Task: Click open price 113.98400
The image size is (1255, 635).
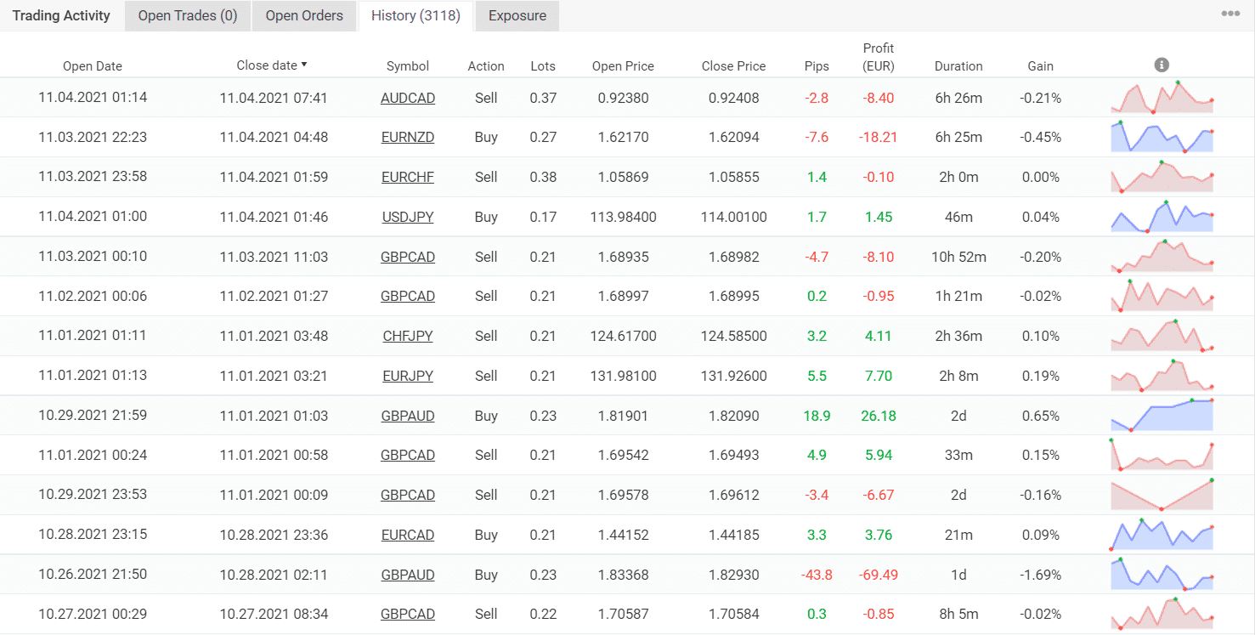Action: (623, 217)
